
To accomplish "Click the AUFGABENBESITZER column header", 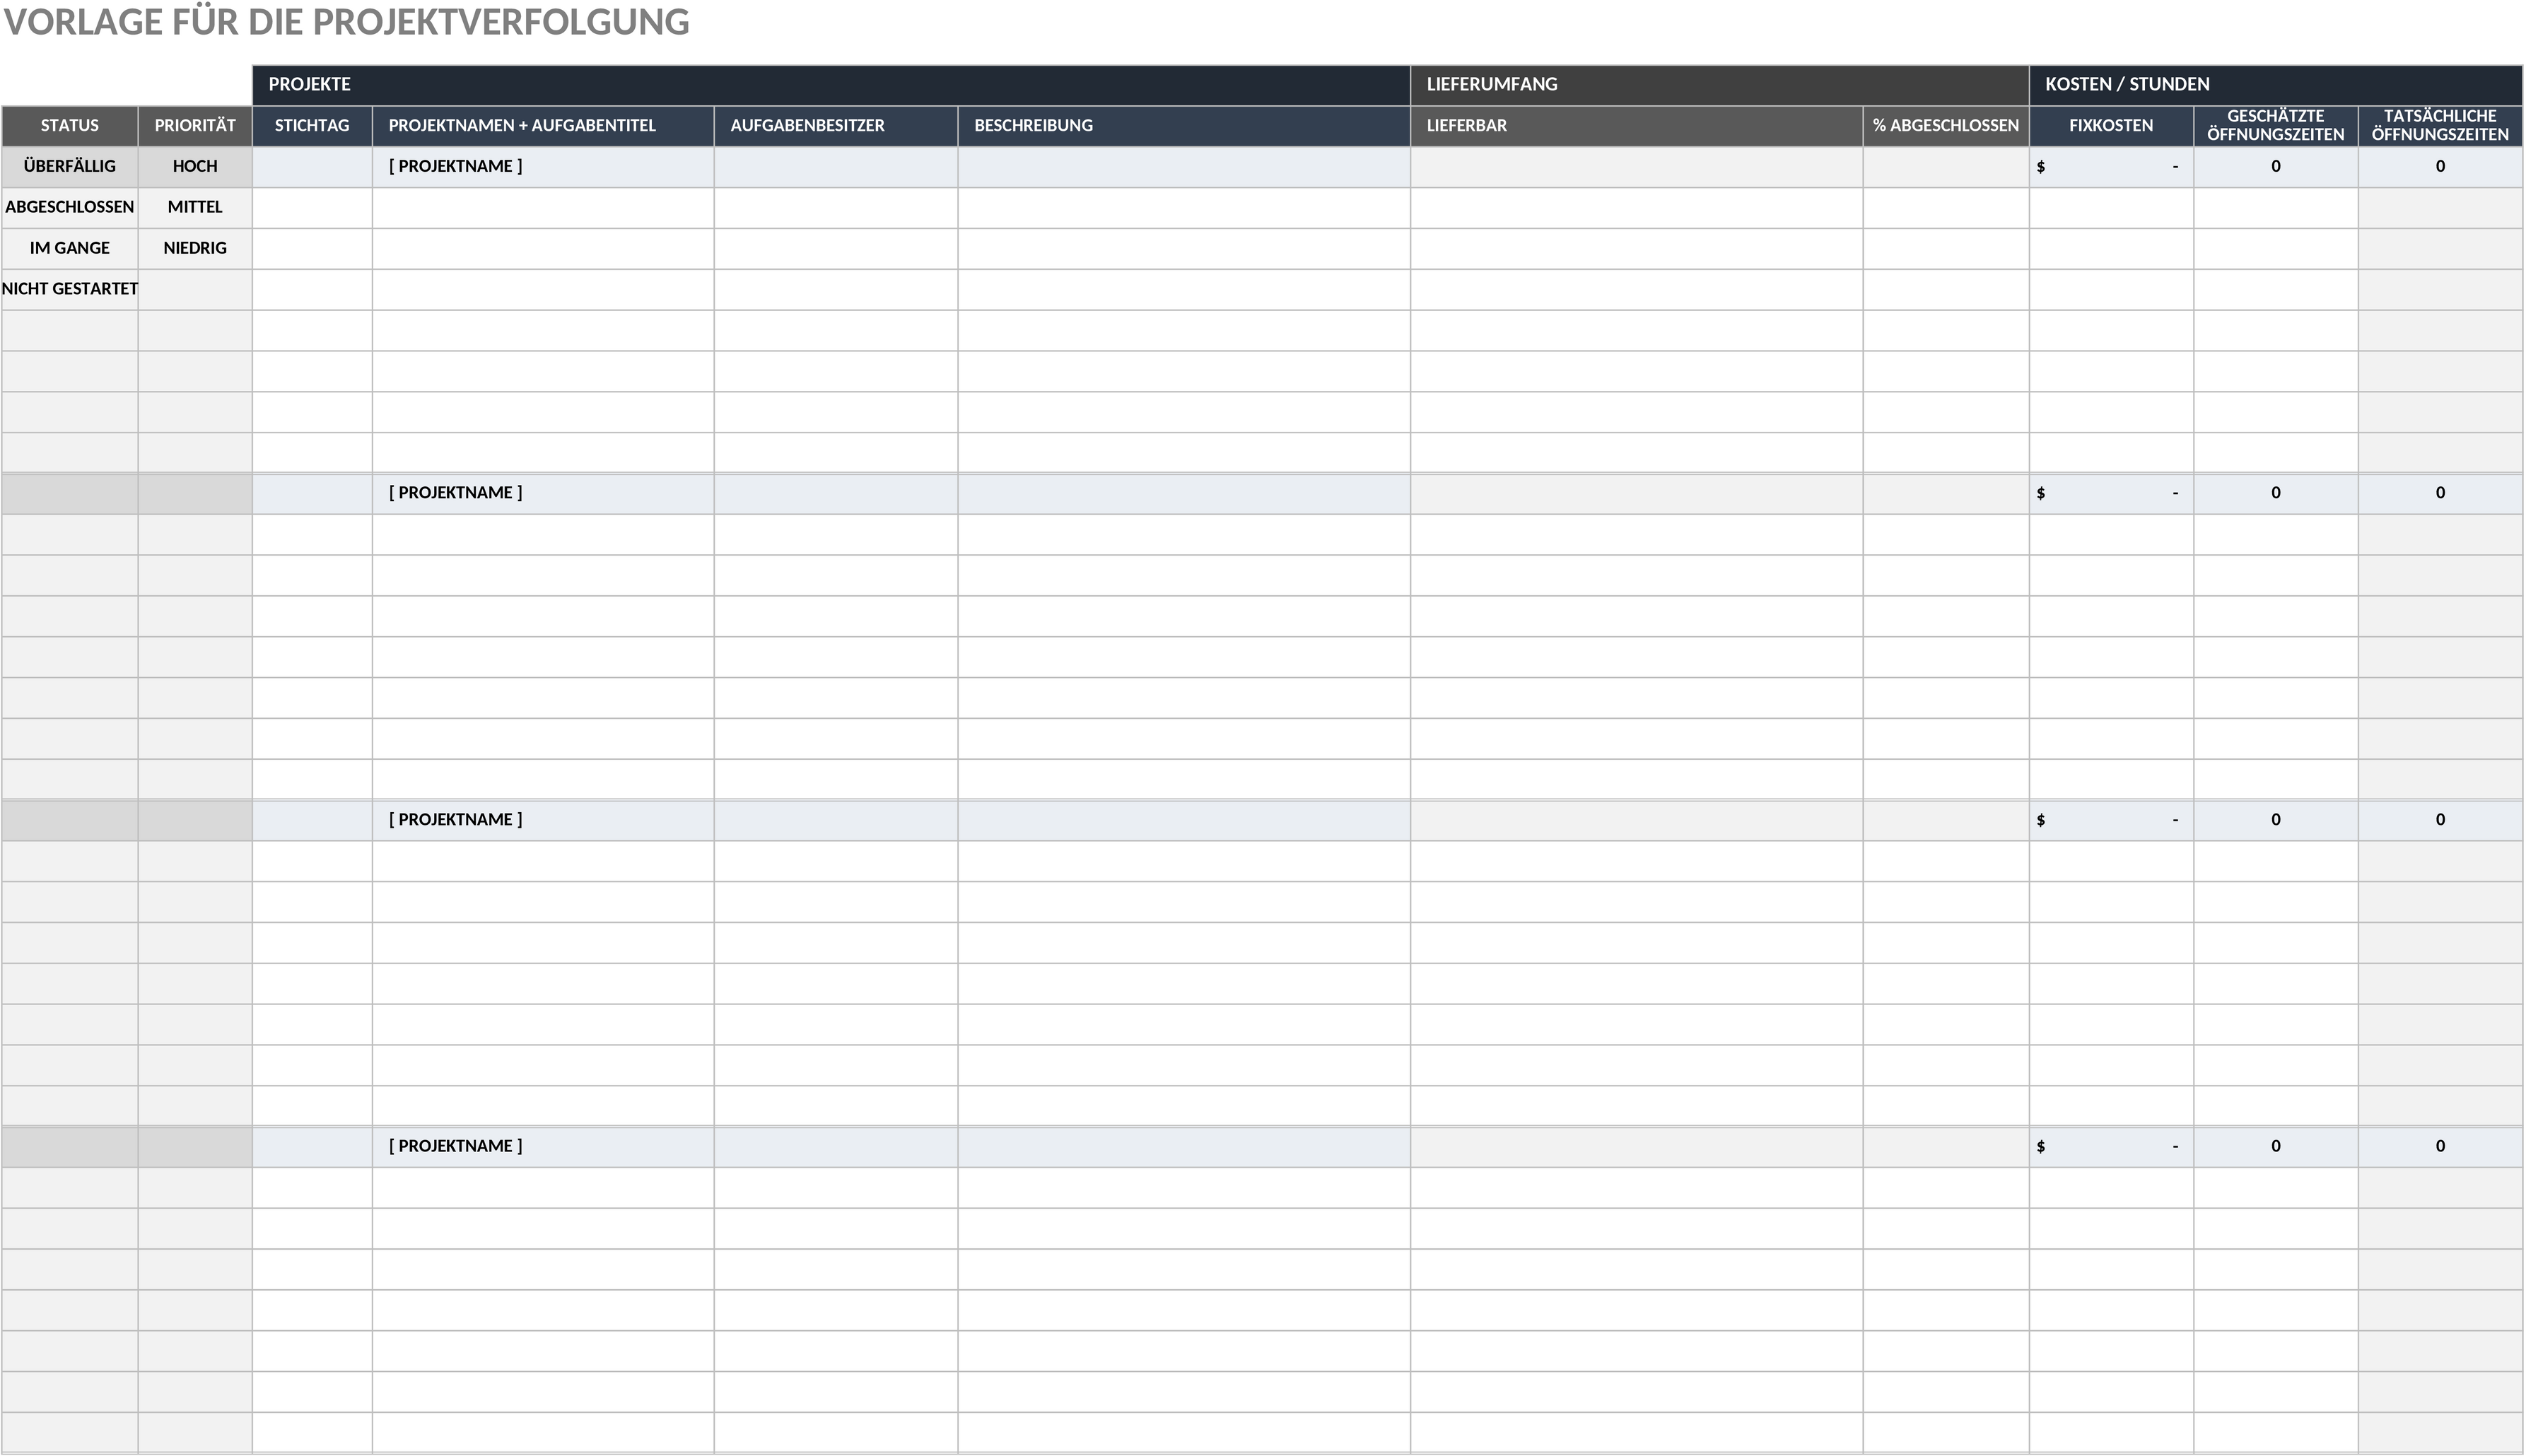I will (x=836, y=126).
